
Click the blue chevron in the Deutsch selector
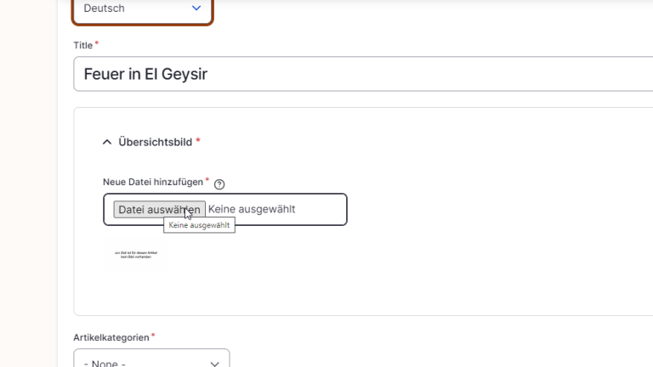(196, 8)
